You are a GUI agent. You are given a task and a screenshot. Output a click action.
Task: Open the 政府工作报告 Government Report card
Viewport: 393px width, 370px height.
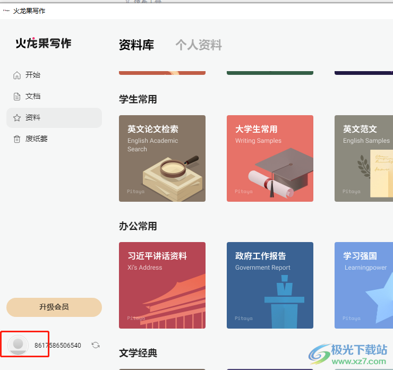(270, 285)
